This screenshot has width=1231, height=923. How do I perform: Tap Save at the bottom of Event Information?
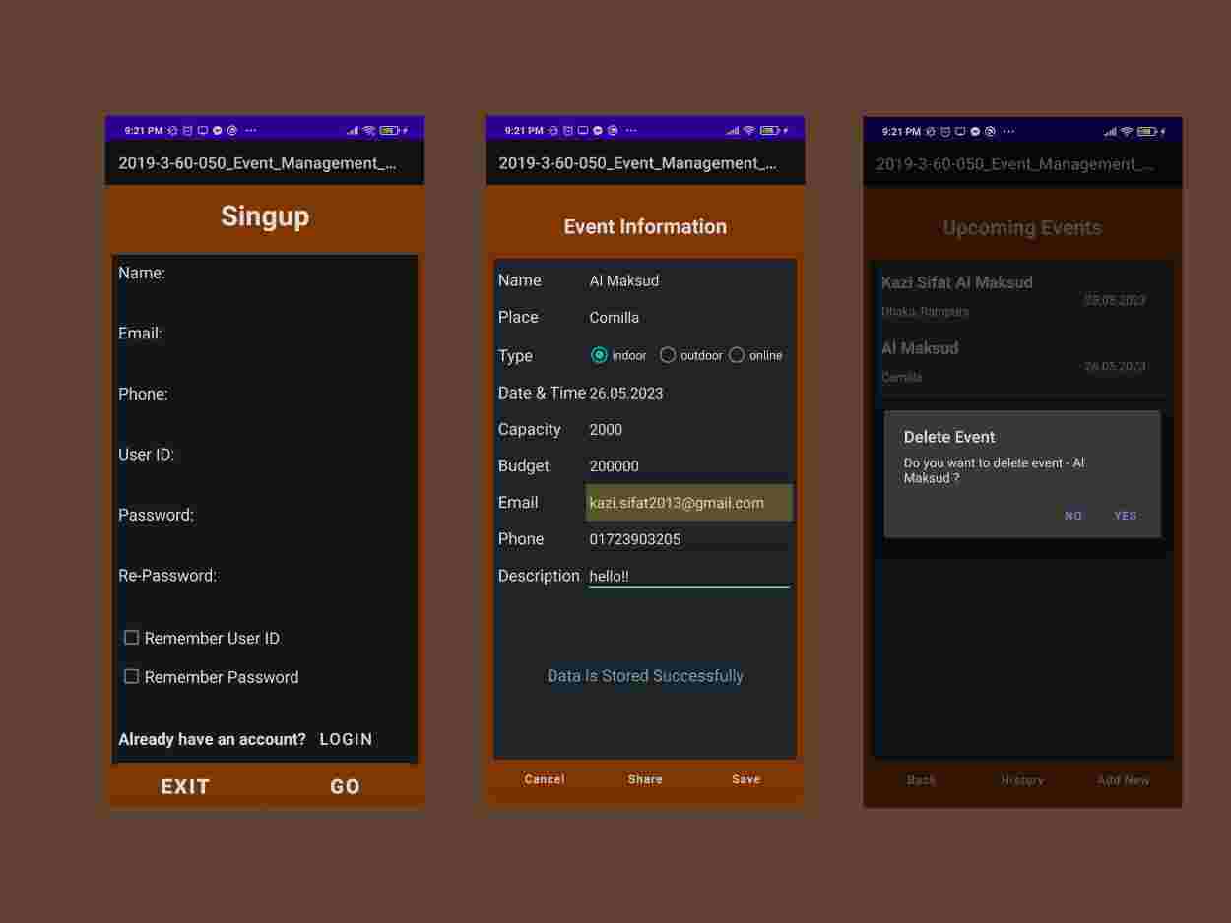coord(745,779)
